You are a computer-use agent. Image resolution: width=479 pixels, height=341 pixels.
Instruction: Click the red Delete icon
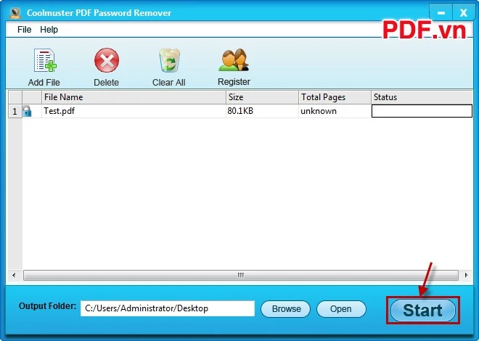(107, 60)
